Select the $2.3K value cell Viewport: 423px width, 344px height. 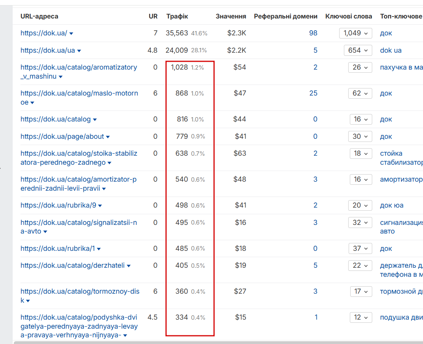click(x=236, y=33)
